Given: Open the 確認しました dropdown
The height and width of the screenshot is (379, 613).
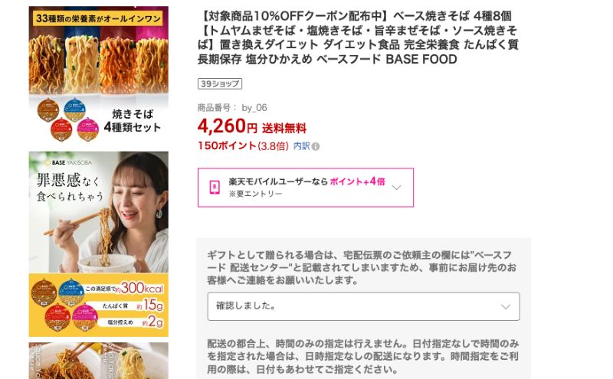Looking at the screenshot, I should pyautogui.click(x=363, y=306).
